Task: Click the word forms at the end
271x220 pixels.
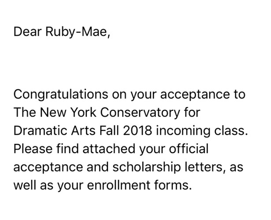Action: coord(173,185)
